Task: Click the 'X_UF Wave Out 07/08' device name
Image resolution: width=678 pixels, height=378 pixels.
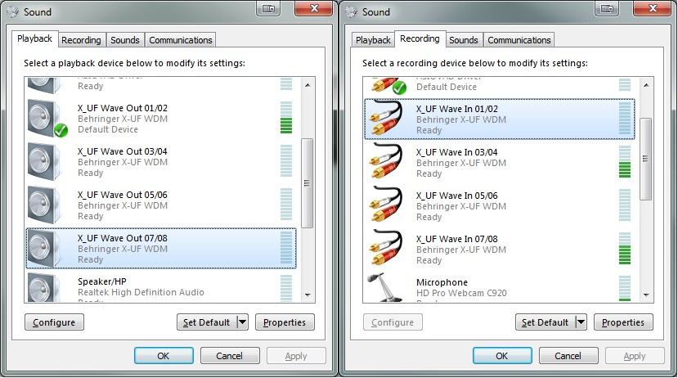Action: tap(123, 238)
